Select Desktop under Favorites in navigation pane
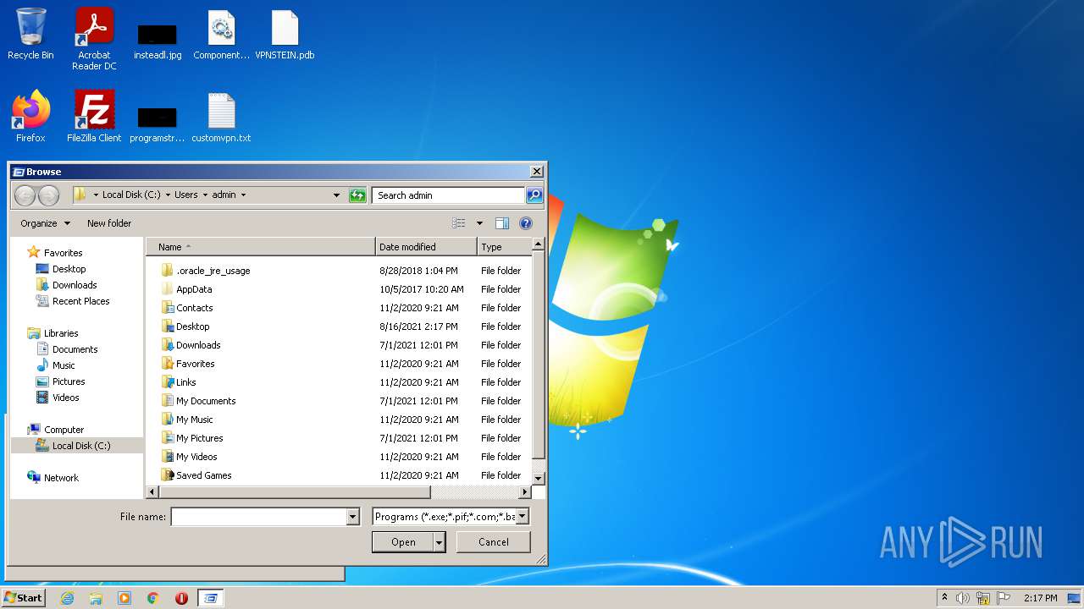 (x=69, y=269)
